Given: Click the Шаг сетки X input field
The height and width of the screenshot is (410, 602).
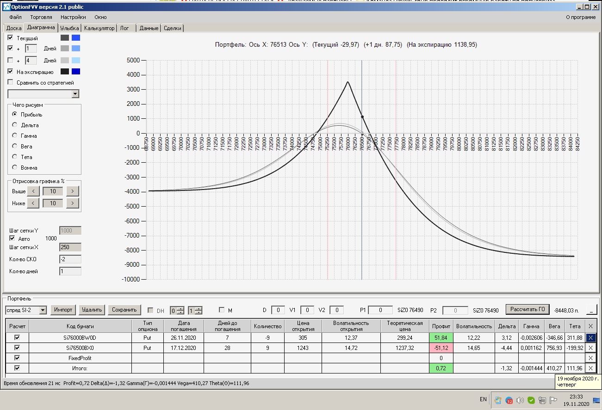Looking at the screenshot, I should tap(70, 247).
